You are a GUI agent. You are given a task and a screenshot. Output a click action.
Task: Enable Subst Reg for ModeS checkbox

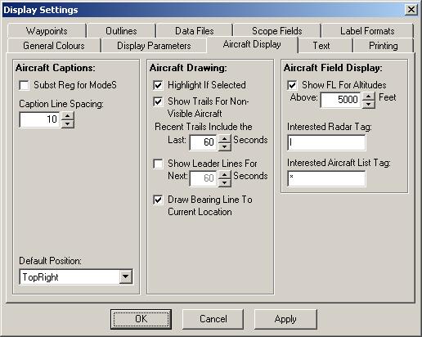[24, 85]
